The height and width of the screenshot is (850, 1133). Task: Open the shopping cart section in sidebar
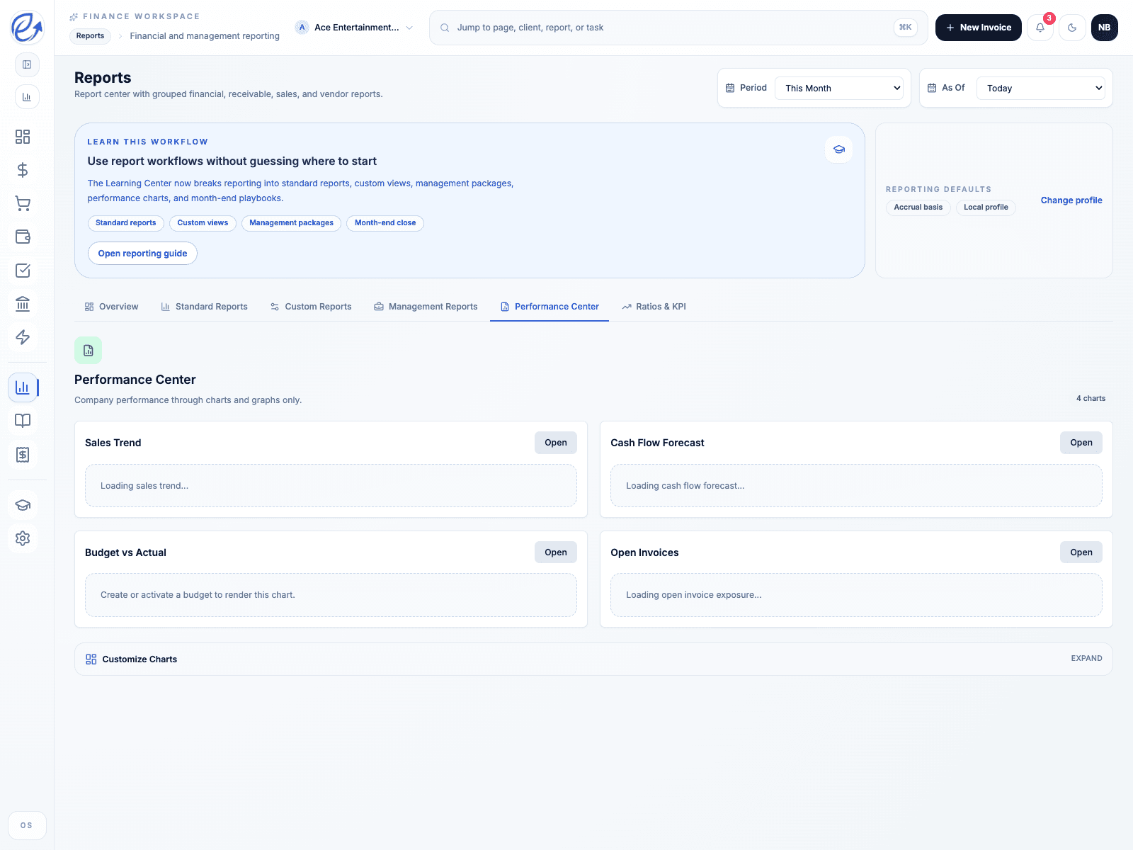tap(23, 204)
